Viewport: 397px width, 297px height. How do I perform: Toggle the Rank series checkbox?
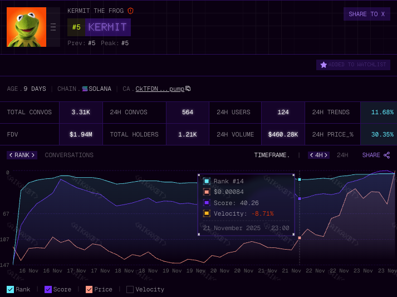[11, 289]
